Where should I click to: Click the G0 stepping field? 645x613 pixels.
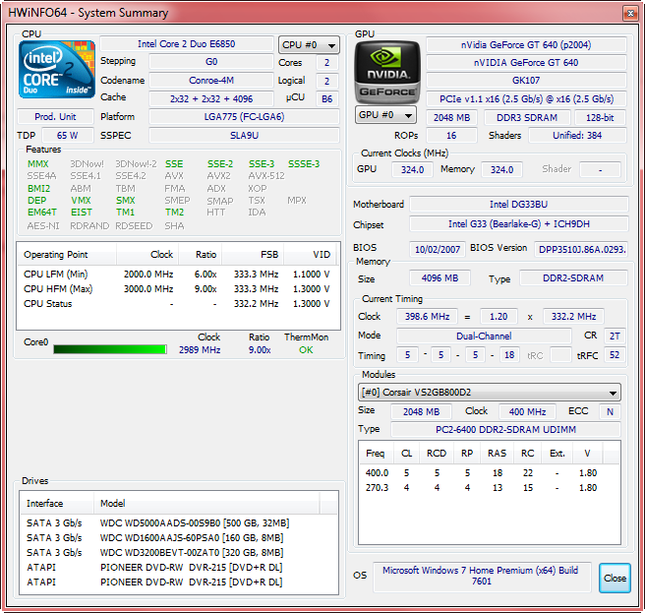click(x=211, y=62)
